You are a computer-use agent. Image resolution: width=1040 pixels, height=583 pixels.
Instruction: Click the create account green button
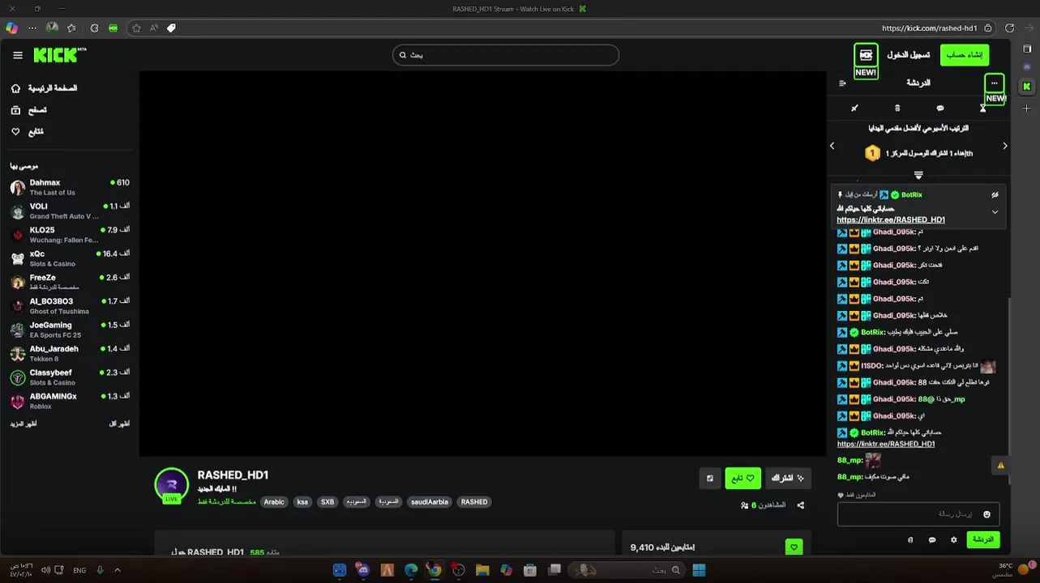[x=965, y=55]
